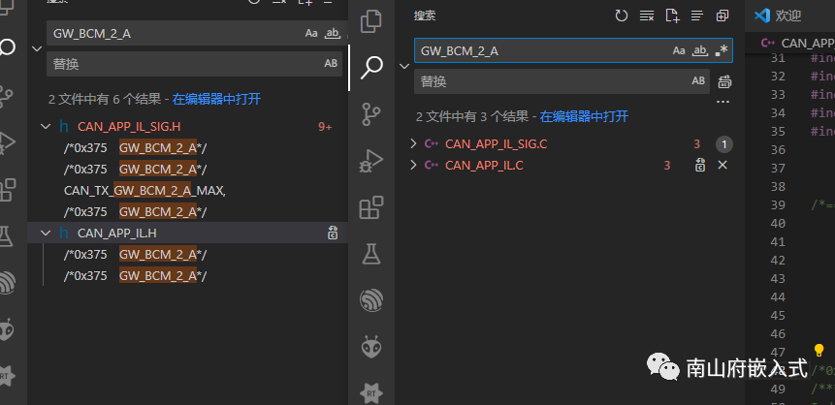835x405 pixels.
Task: Click Refresh icon in the search panel header
Action: 622,16
